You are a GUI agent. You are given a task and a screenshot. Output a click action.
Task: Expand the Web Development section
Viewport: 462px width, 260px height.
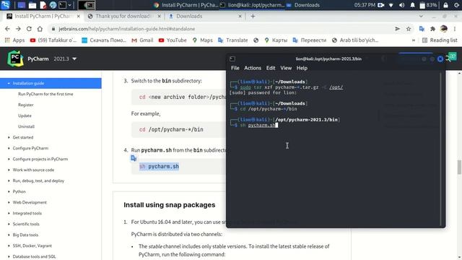9,202
